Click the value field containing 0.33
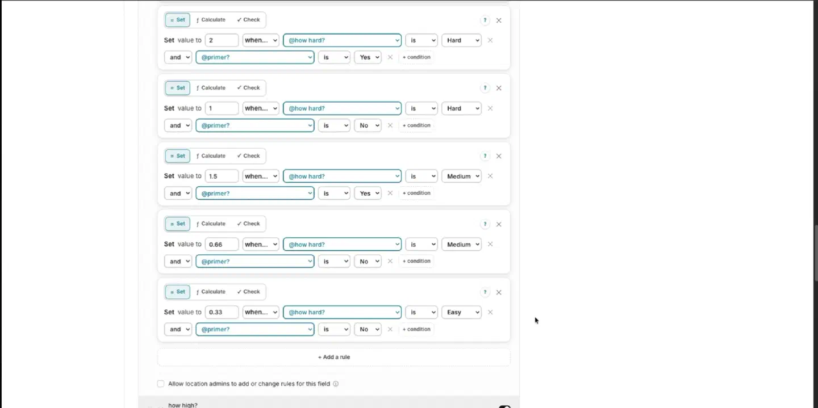 (x=222, y=312)
